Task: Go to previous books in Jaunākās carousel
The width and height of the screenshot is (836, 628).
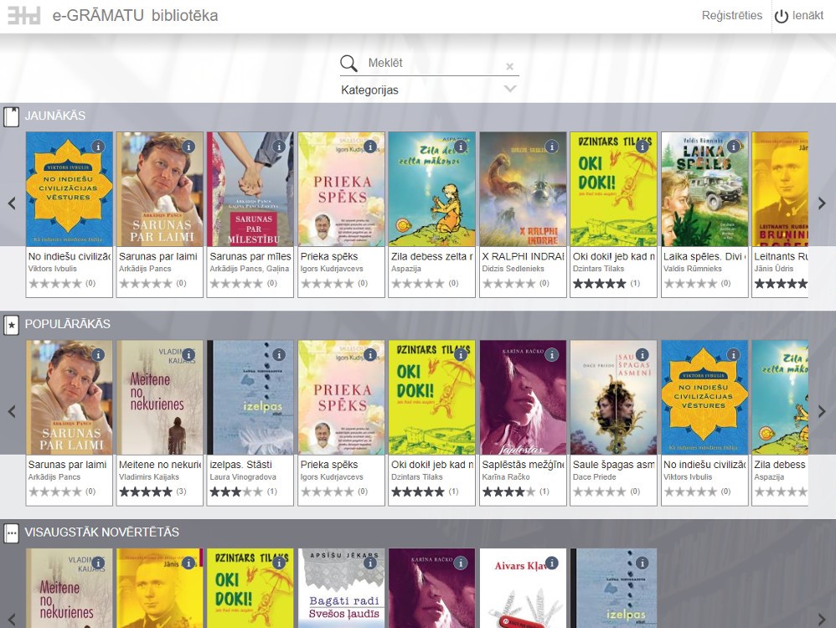Action: pos(12,203)
